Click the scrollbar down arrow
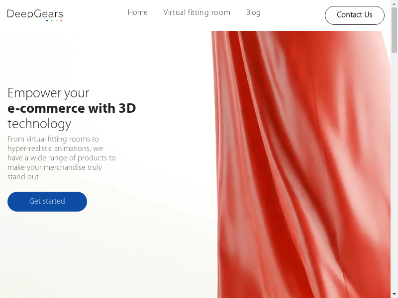The width and height of the screenshot is (398, 298). tap(394, 295)
